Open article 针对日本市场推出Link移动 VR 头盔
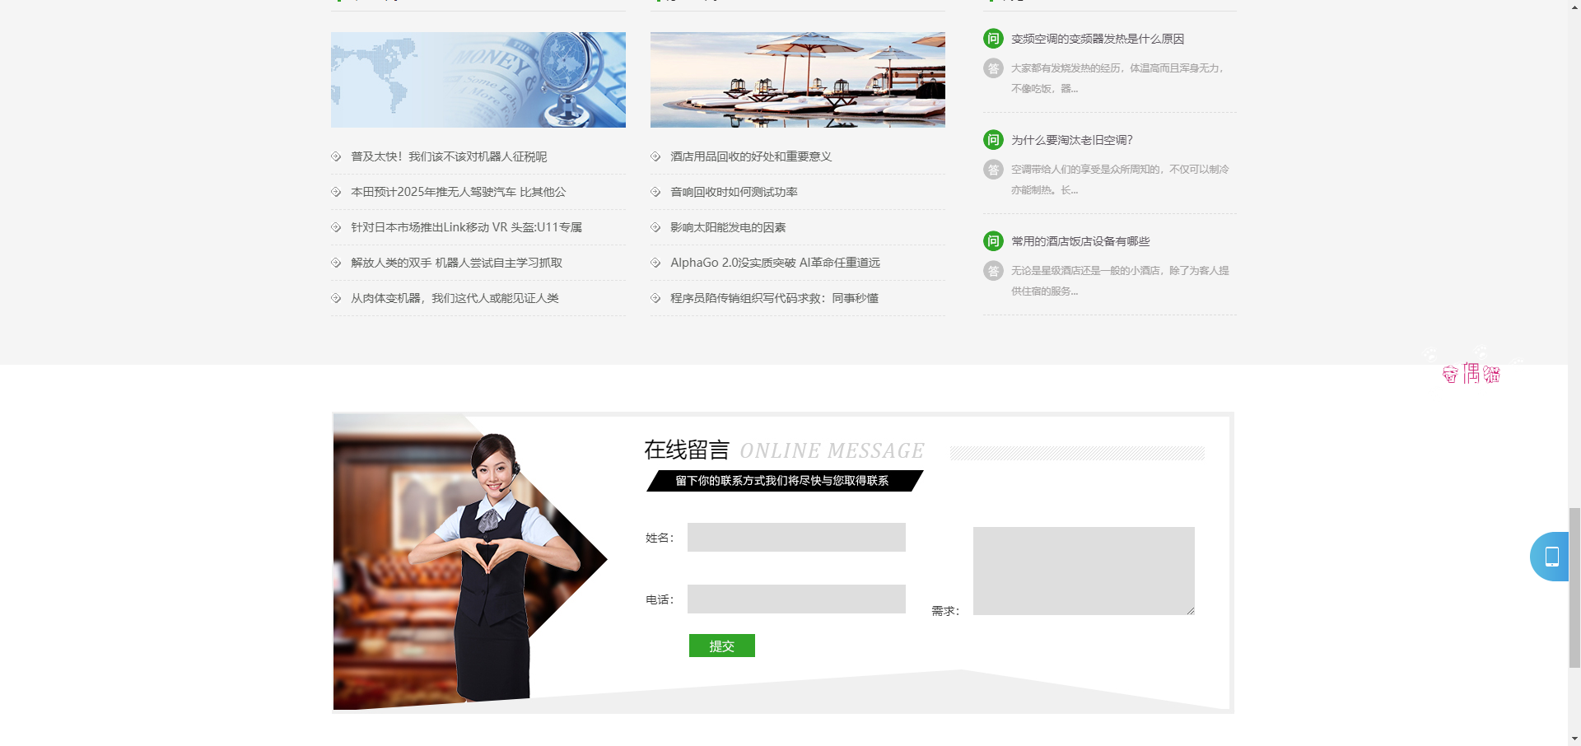This screenshot has width=1581, height=746. [x=466, y=227]
